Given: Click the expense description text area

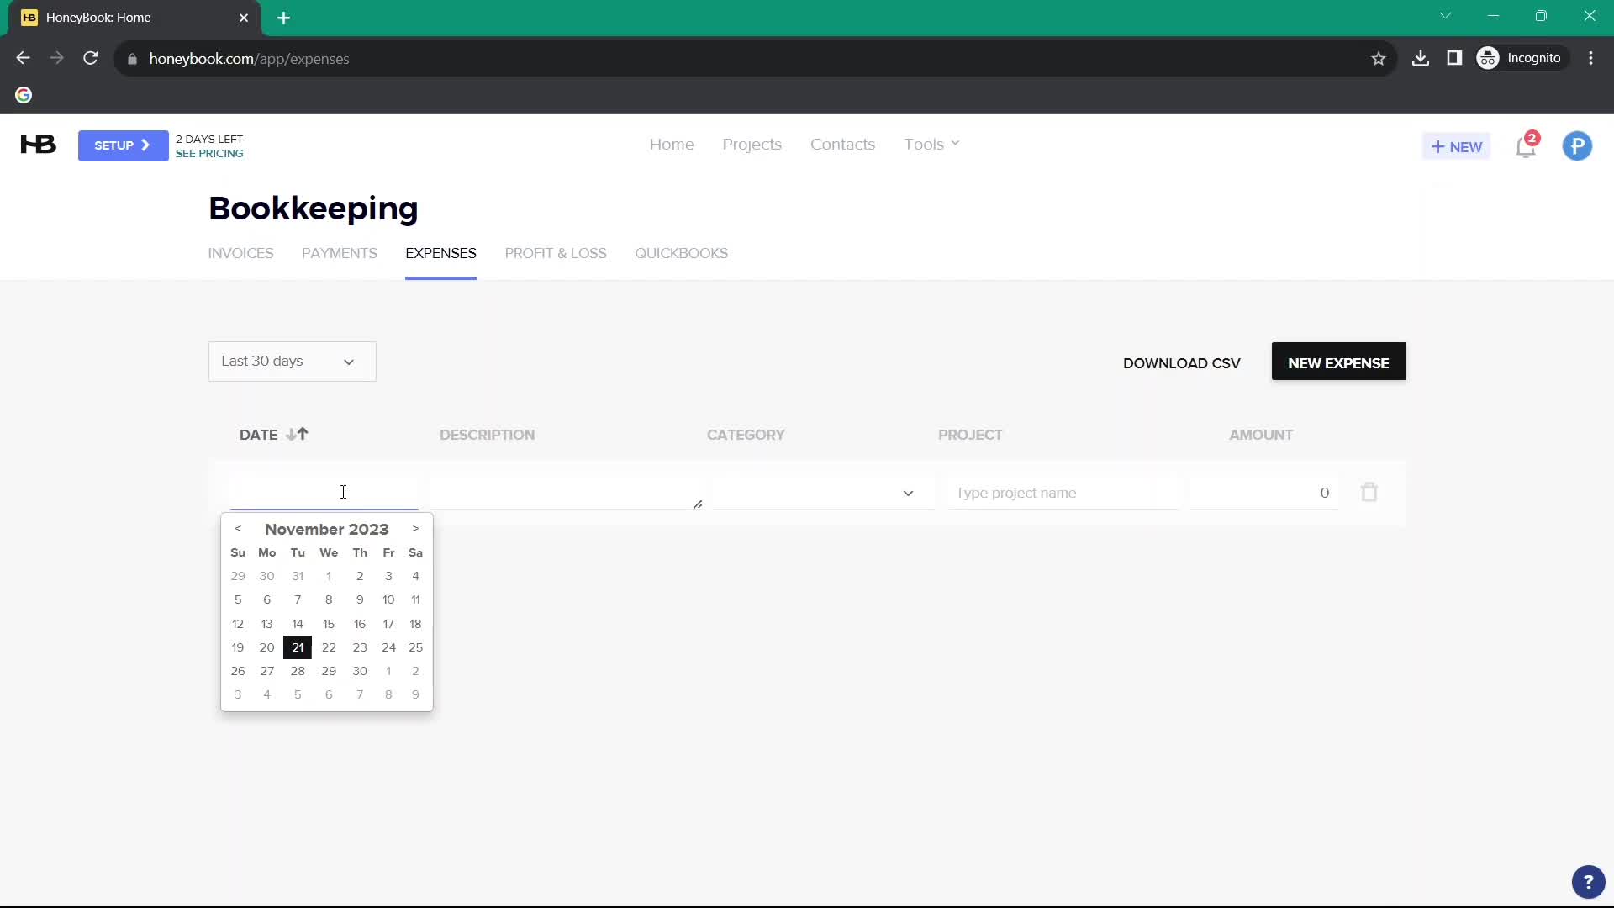Looking at the screenshot, I should (x=567, y=493).
